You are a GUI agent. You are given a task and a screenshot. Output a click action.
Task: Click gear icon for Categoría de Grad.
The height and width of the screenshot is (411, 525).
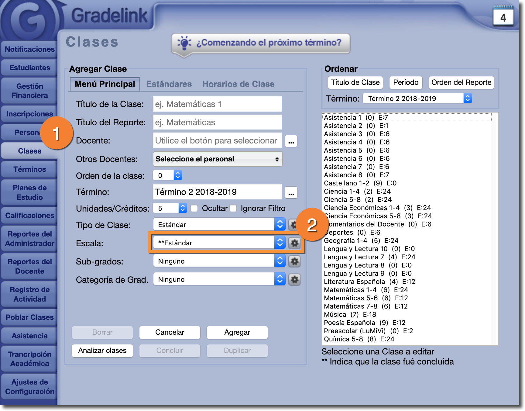[x=294, y=280]
